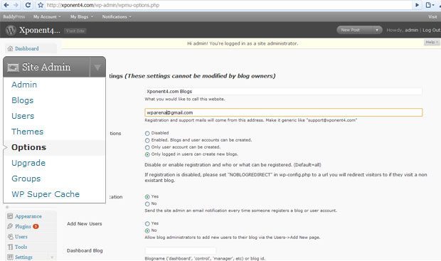441x261 pixels.
Task: Open Options in Site Admin menu
Action: [28, 147]
